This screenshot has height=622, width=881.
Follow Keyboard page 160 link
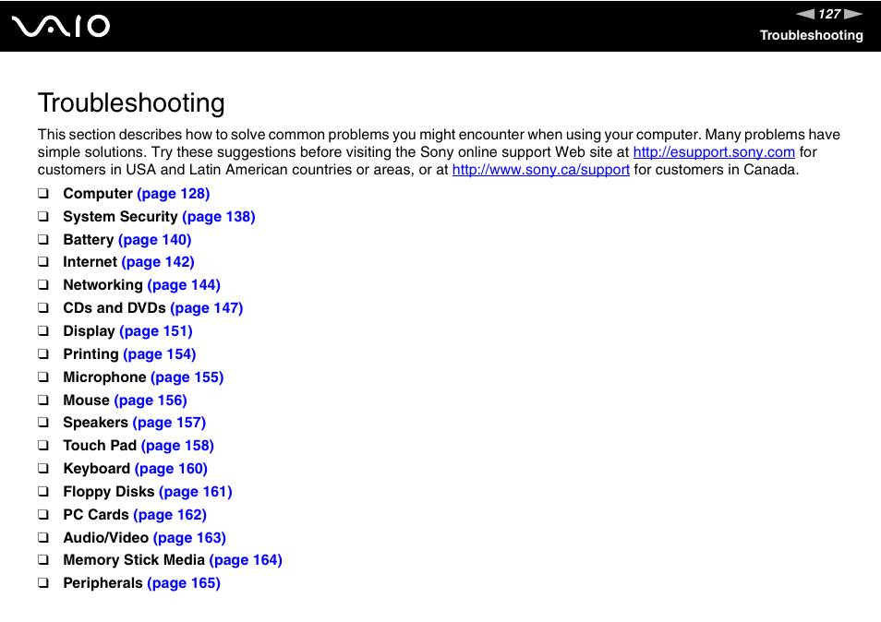coord(171,469)
